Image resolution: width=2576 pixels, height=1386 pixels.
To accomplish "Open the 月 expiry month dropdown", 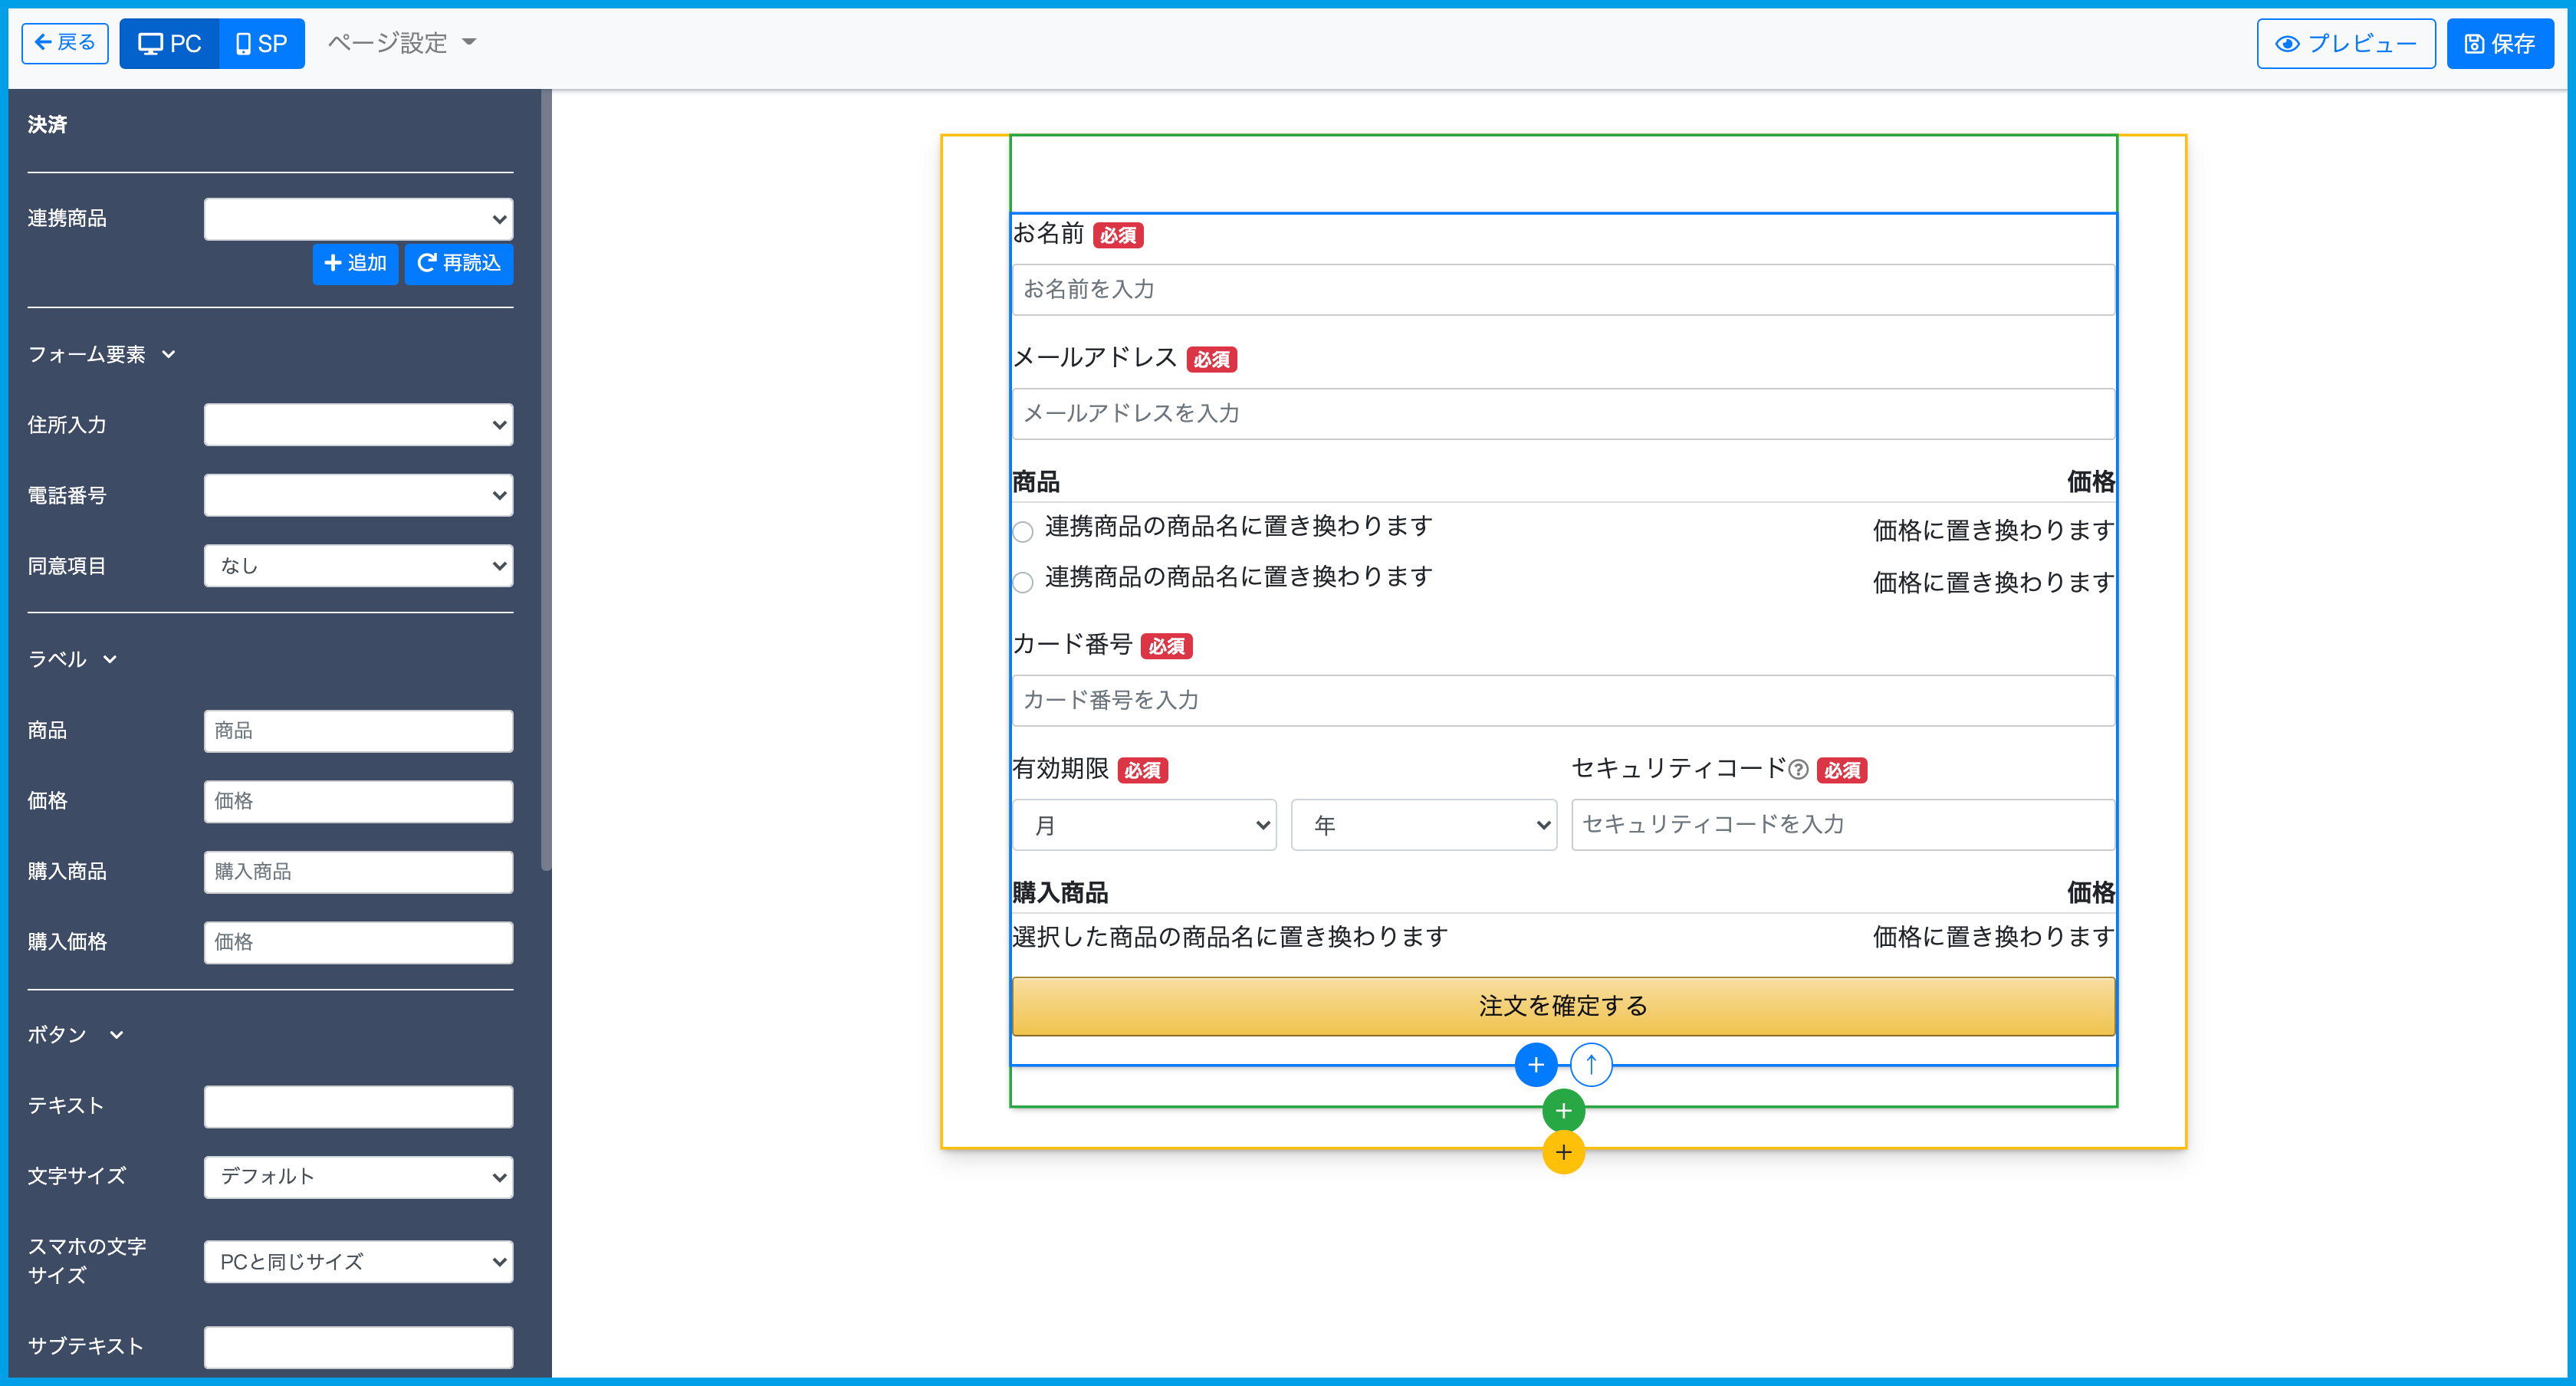I will pyautogui.click(x=1144, y=825).
